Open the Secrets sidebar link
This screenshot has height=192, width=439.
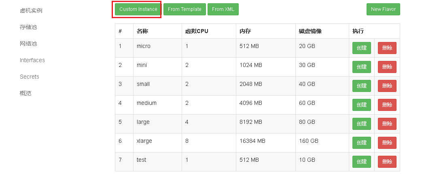pyautogui.click(x=30, y=77)
